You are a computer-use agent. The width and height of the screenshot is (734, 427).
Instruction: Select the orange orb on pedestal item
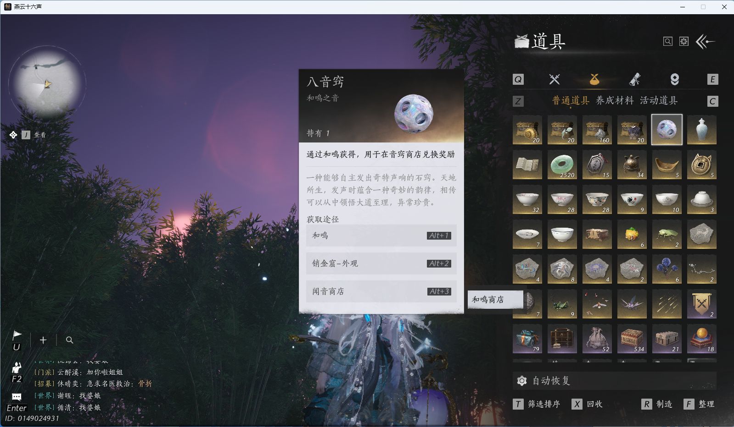[701, 339]
